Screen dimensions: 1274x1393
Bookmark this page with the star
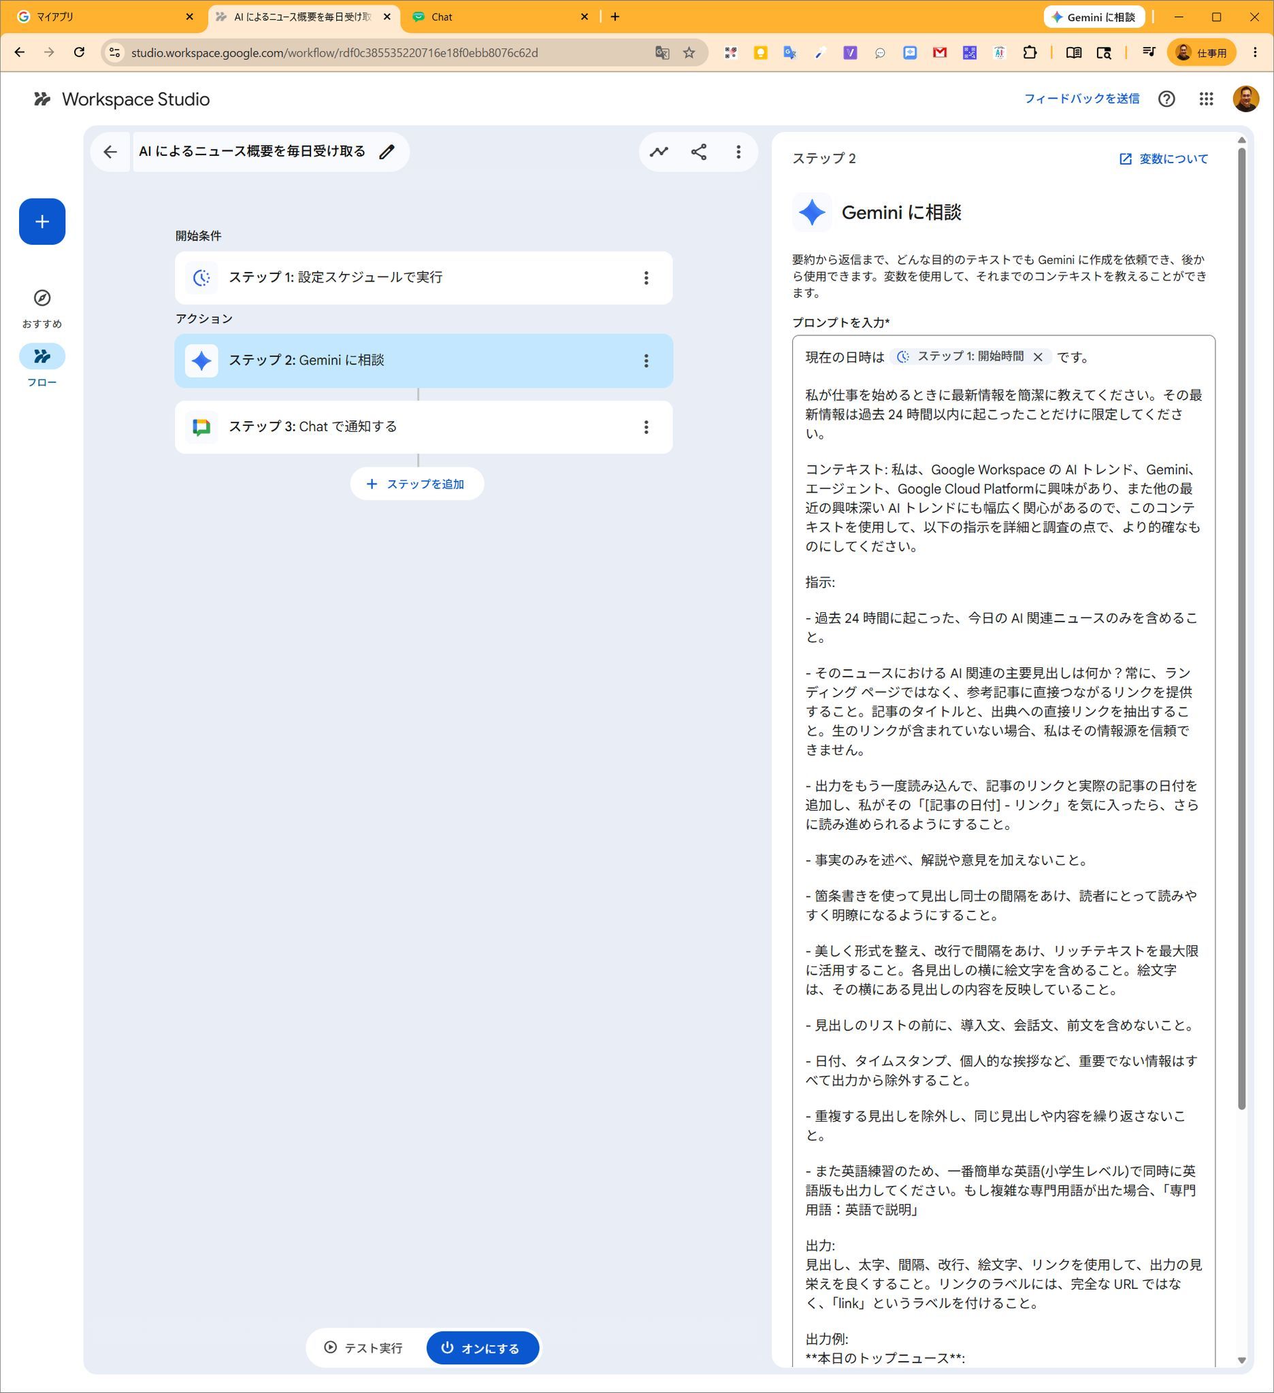689,52
